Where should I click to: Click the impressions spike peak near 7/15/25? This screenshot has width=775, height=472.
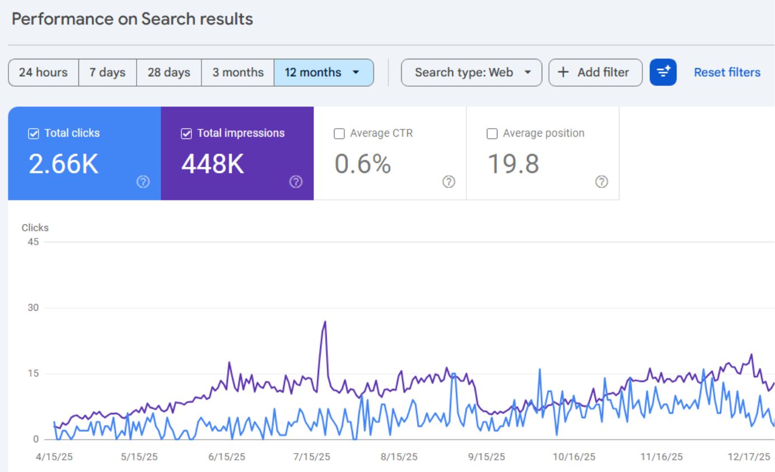point(325,322)
